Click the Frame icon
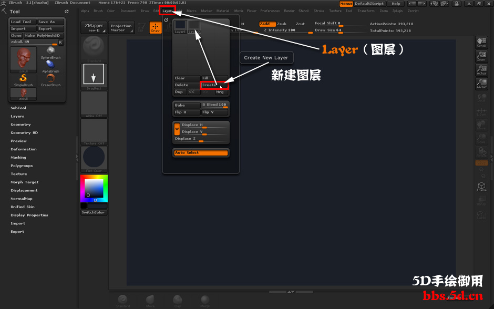The height and width of the screenshot is (309, 494). [481, 187]
